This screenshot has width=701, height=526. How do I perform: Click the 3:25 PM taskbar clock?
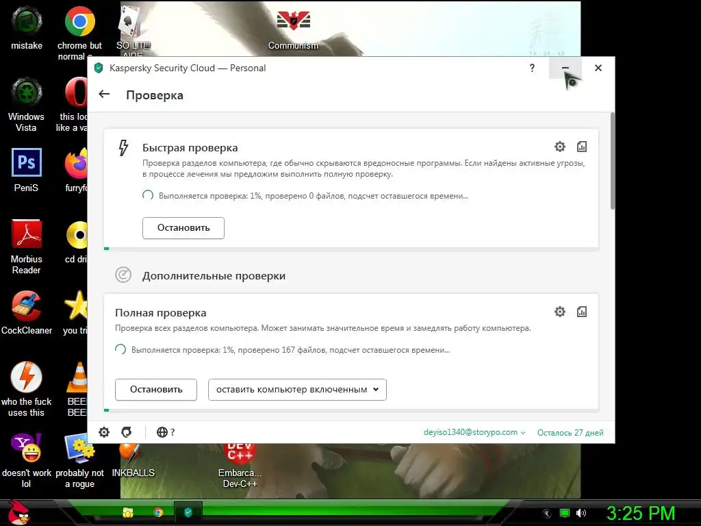(641, 514)
